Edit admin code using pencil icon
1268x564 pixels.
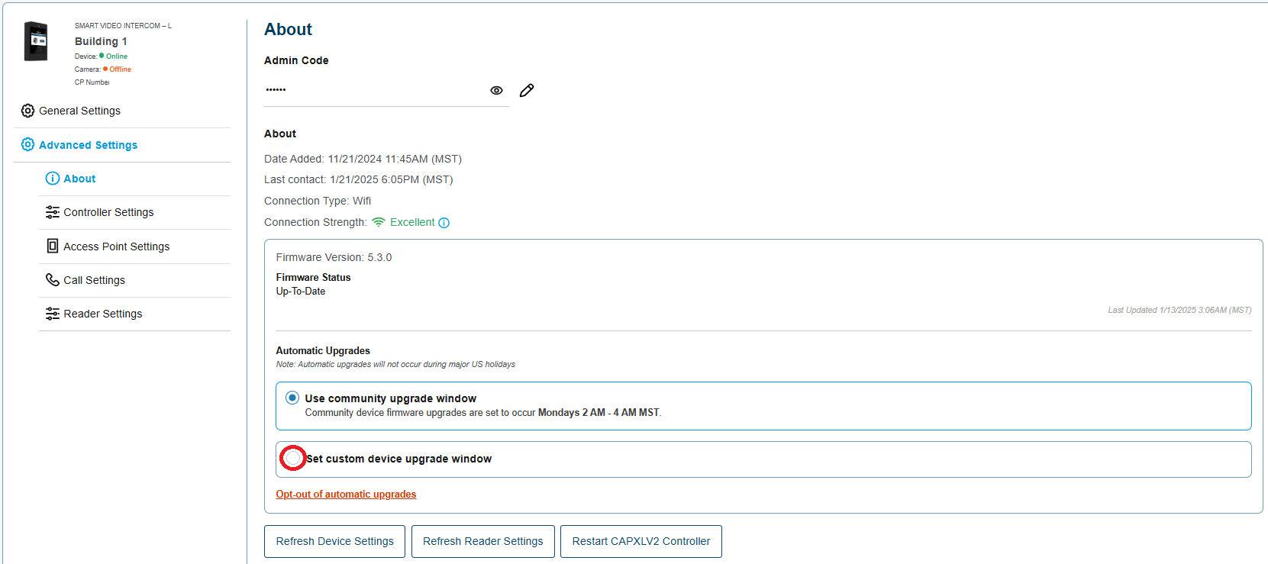click(527, 91)
